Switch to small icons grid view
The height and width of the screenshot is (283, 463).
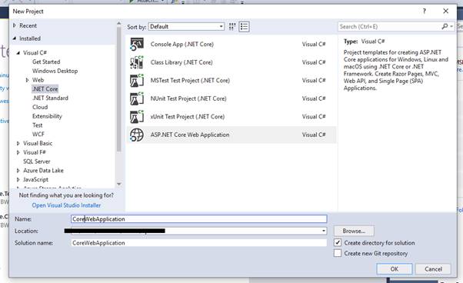tap(232, 27)
